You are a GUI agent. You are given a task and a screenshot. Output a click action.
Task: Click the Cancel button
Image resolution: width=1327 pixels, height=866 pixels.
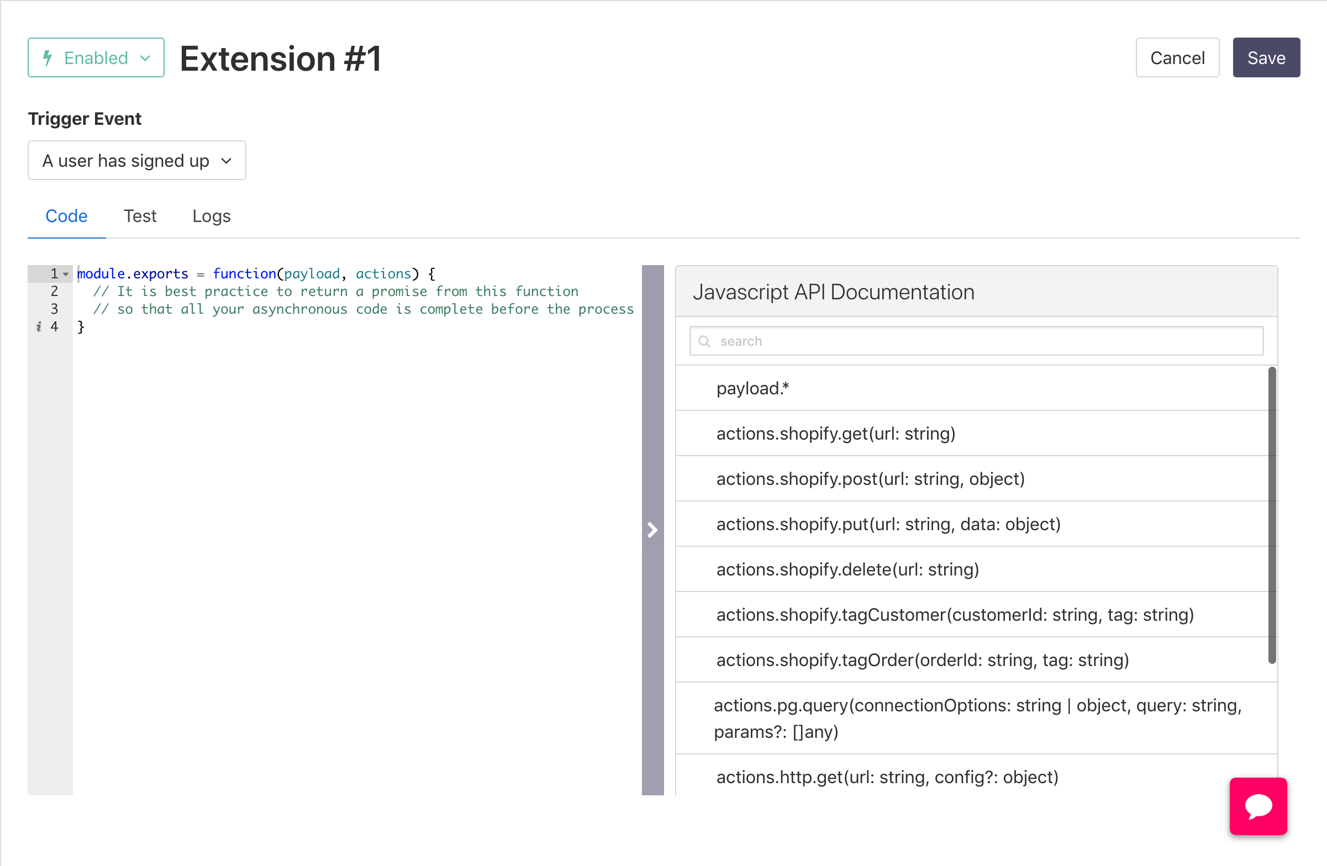click(1177, 57)
